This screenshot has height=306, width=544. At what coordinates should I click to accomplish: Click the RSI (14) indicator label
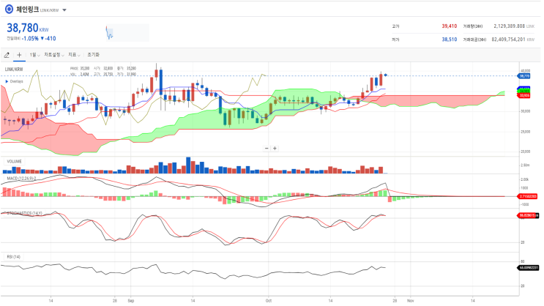(x=13, y=257)
